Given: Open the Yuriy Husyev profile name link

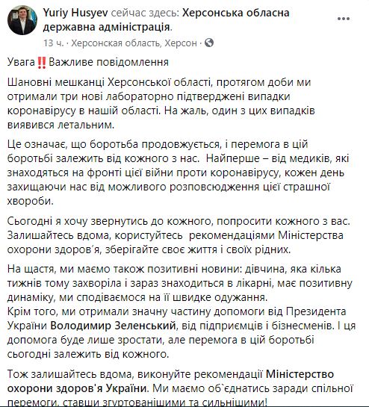Looking at the screenshot, I should (x=75, y=13).
